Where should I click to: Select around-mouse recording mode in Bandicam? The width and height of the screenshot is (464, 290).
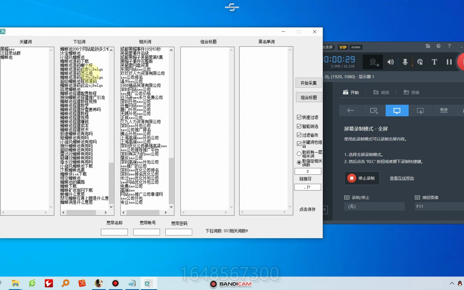tap(420, 111)
